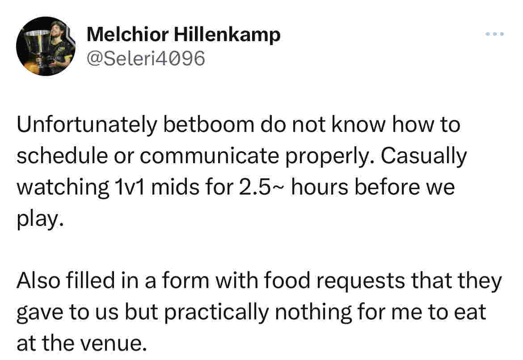Click the word "nothing" in the tweet
The width and height of the screenshot is (523, 360).
tap(313, 313)
